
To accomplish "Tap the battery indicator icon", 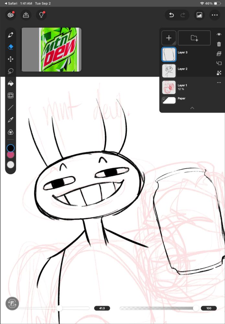I will click(218, 4).
